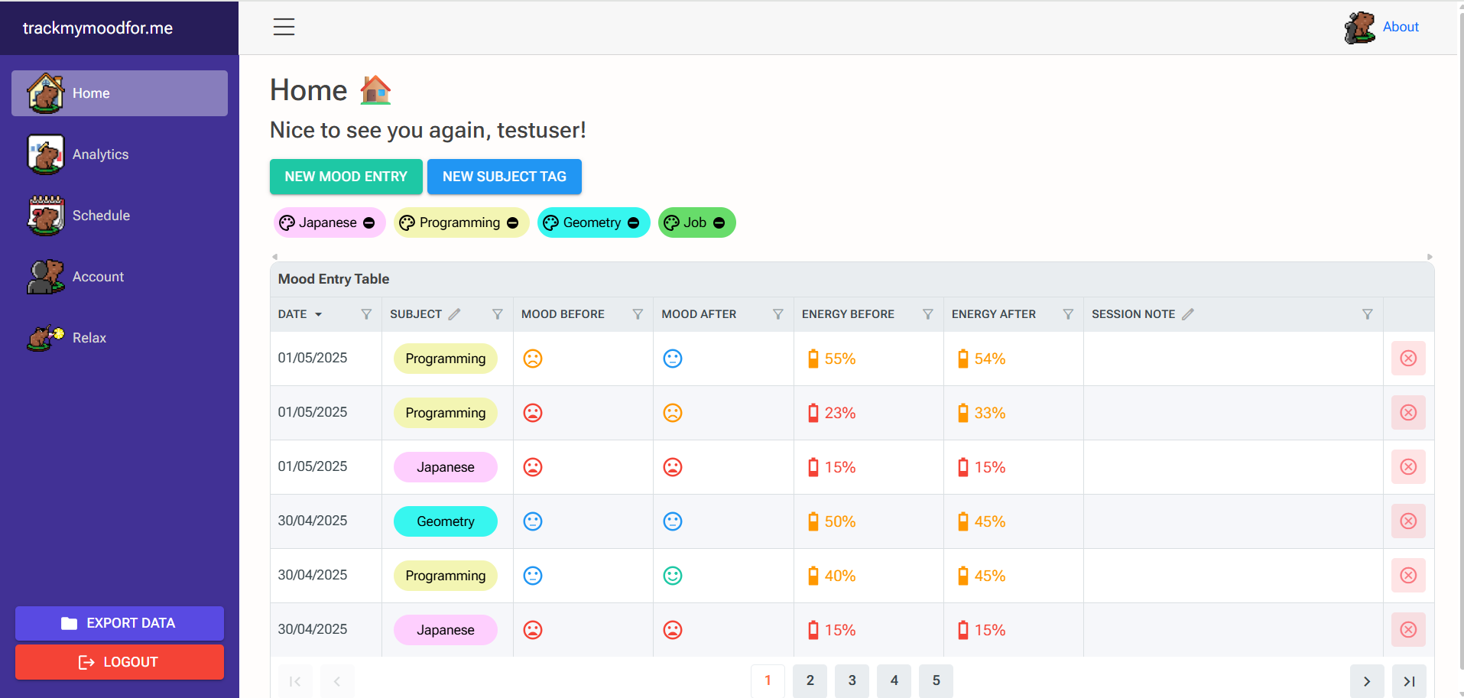This screenshot has height=698, width=1464.
Task: Open the Date column filter
Action: coord(366,314)
